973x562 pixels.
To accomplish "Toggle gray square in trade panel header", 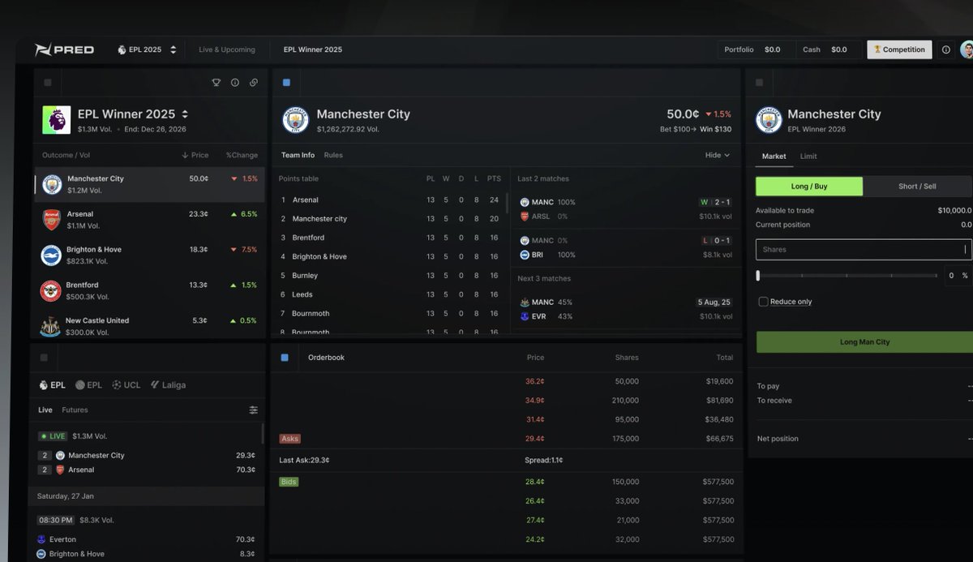I will pyautogui.click(x=760, y=83).
